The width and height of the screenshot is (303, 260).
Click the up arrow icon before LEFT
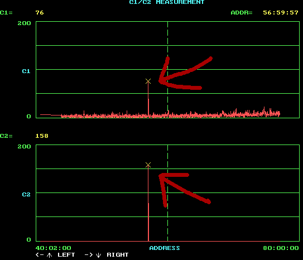click(x=49, y=255)
